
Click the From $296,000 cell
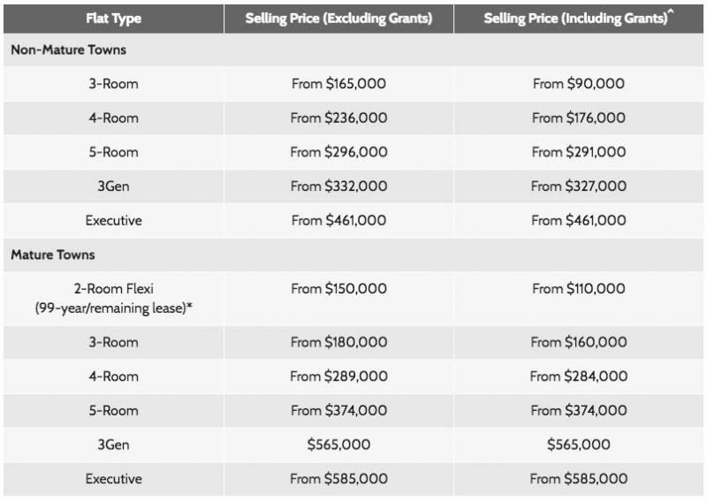point(338,152)
